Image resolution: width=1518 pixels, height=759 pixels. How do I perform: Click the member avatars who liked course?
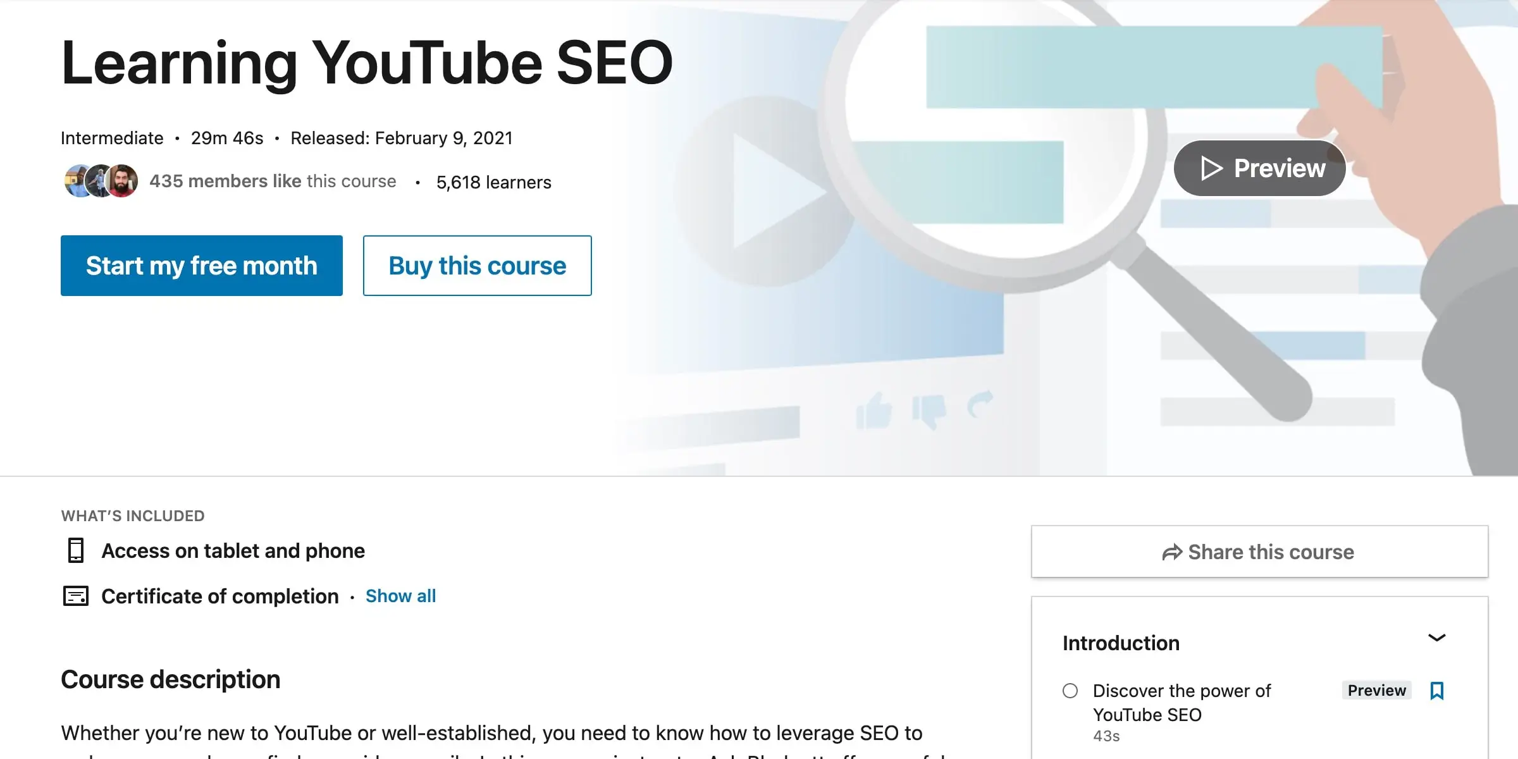pyautogui.click(x=101, y=182)
